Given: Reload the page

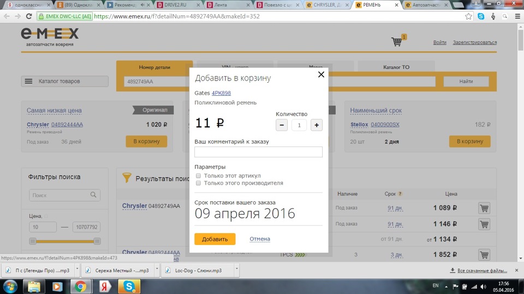Looking at the screenshot, I should tap(29, 16).
